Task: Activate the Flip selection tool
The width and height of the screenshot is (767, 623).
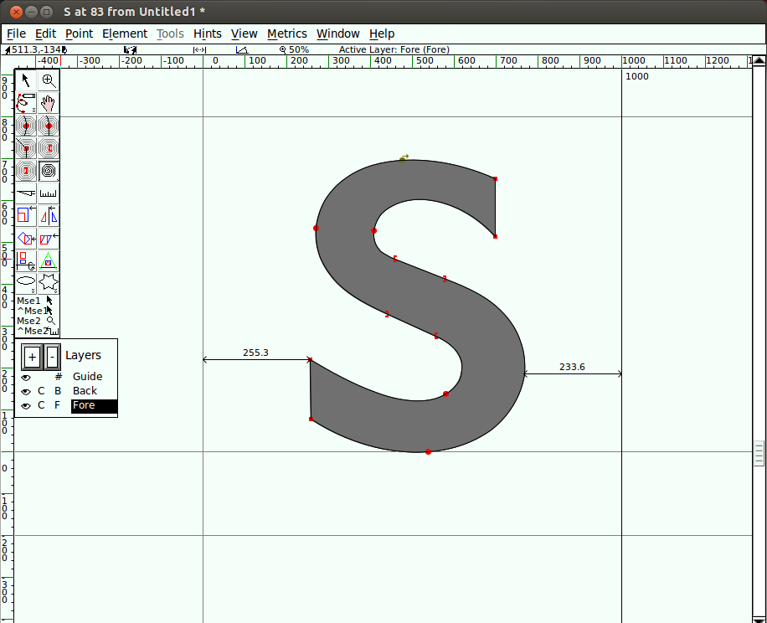Action: 49,215
